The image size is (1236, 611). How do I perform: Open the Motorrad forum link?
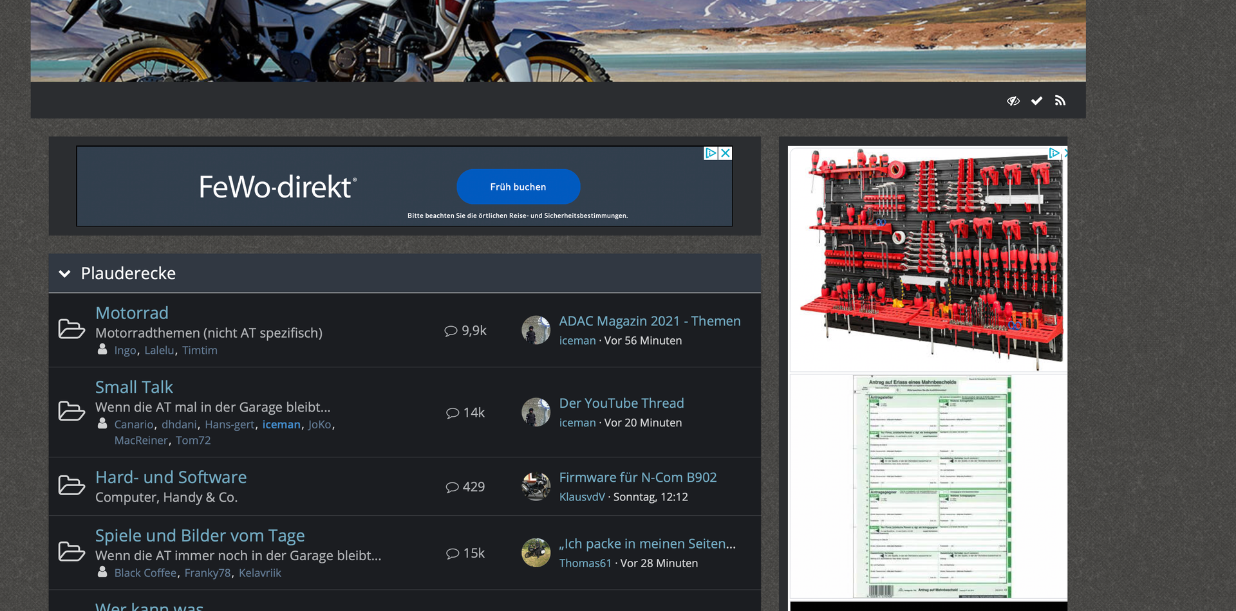click(x=132, y=313)
